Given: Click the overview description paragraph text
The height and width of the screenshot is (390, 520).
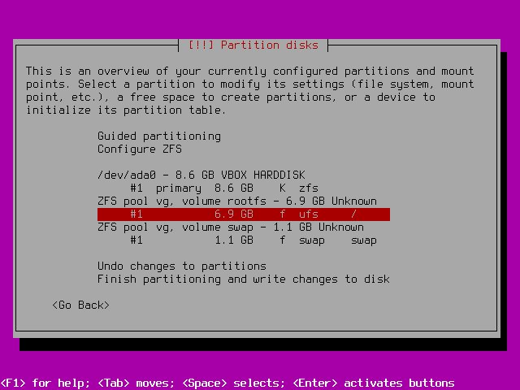Looking at the screenshot, I should point(250,90).
